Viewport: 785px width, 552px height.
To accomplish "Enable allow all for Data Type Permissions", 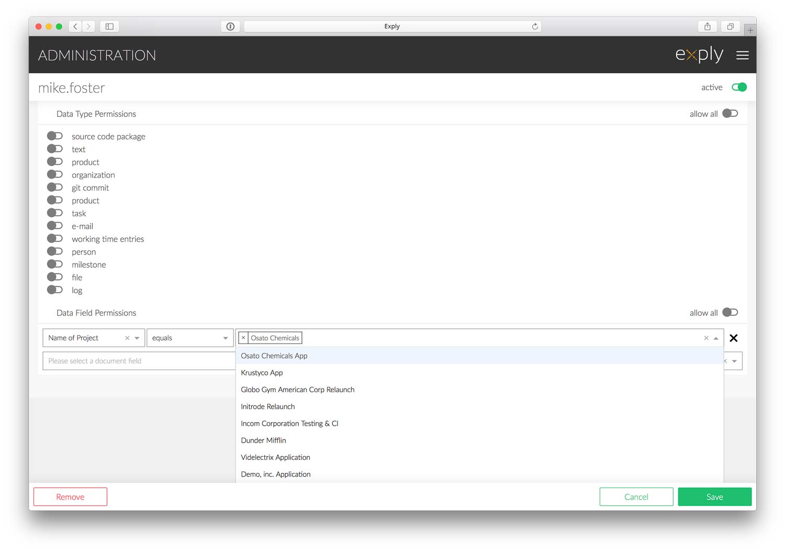I will point(730,114).
